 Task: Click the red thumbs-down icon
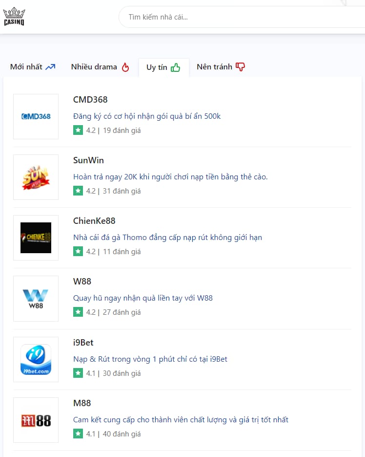240,67
